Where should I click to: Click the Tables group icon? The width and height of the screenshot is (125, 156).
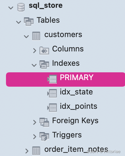pos(29,22)
